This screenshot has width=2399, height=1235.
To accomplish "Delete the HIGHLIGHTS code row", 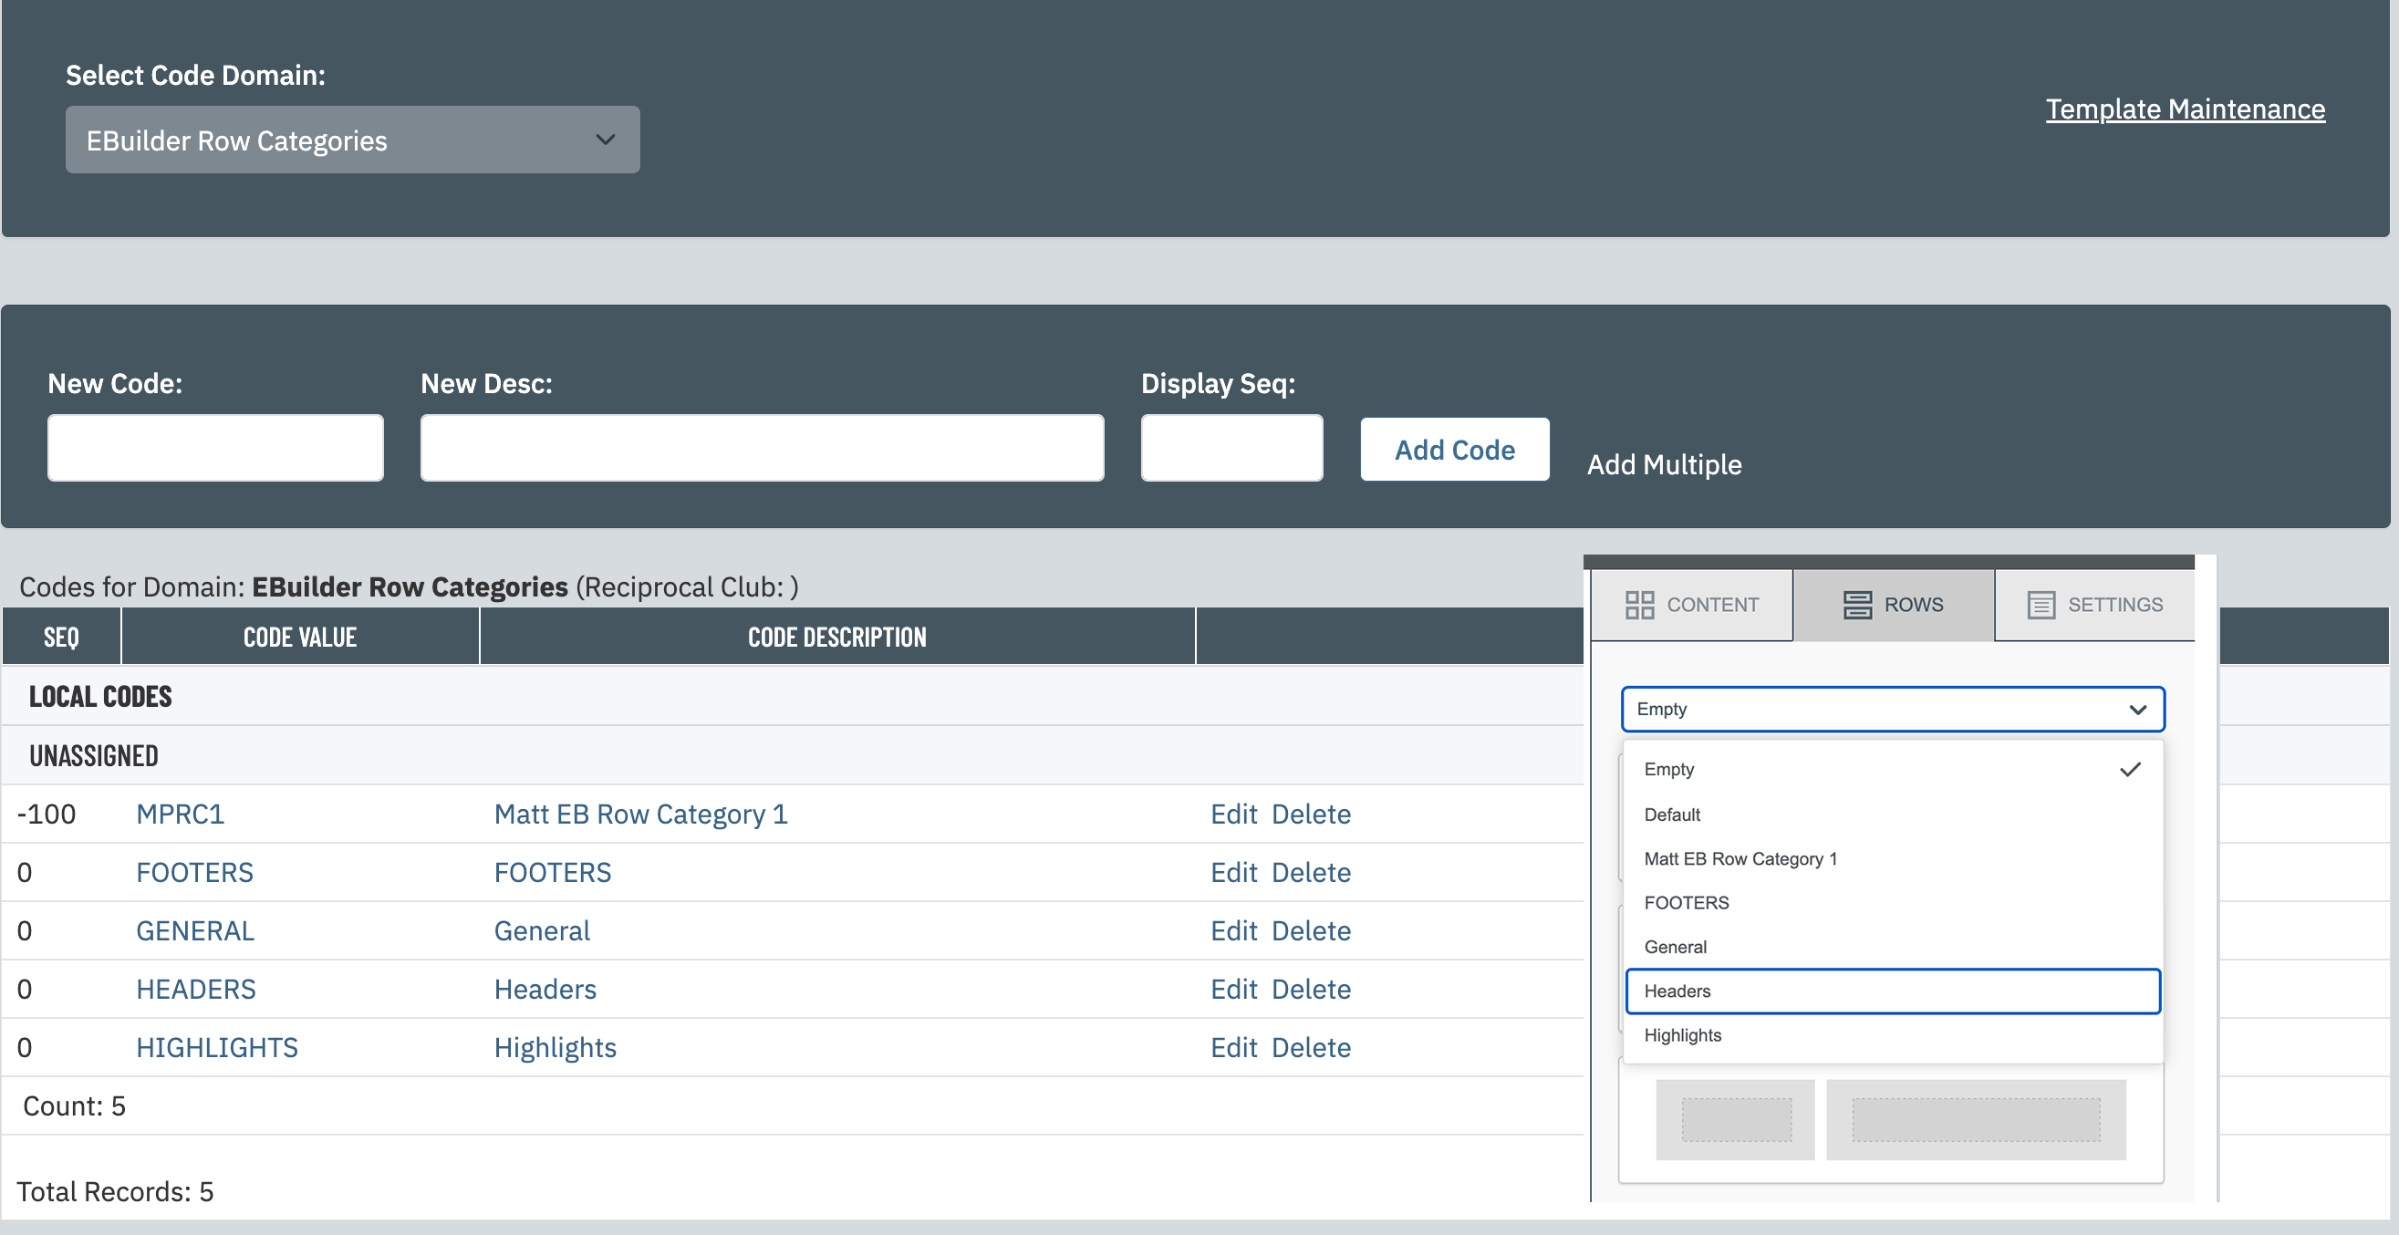I will (x=1312, y=1048).
